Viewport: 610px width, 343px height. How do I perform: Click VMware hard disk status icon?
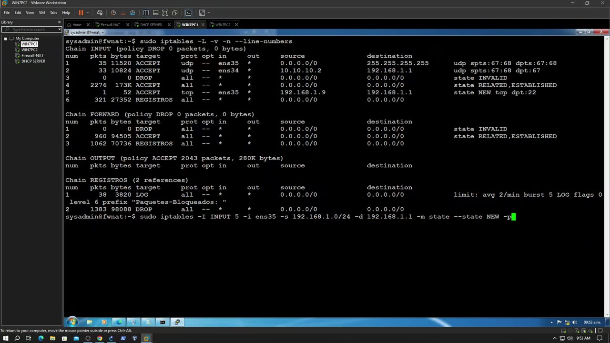coord(563,331)
